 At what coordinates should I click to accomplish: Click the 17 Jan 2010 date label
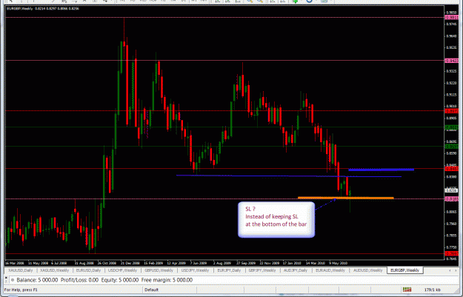pyautogui.click(x=292, y=263)
